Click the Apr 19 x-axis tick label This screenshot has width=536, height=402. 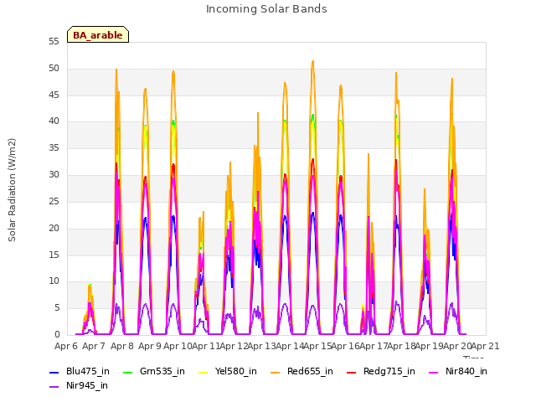click(430, 346)
